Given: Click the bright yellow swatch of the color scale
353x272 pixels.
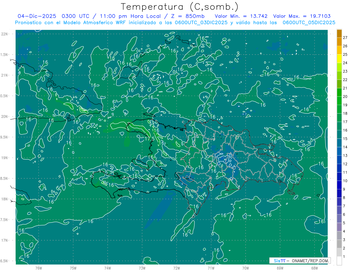Looking at the screenshot, I should (339, 59).
